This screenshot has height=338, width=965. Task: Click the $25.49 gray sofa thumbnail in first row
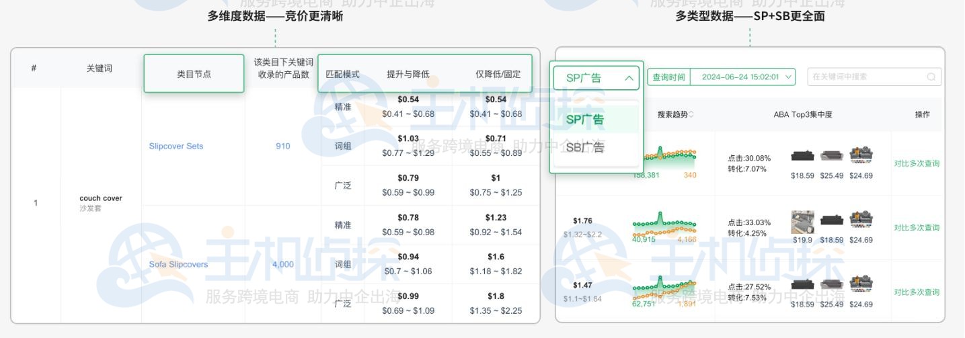pyautogui.click(x=832, y=155)
